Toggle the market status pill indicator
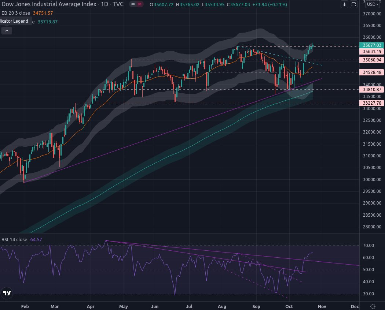 click(136, 4)
